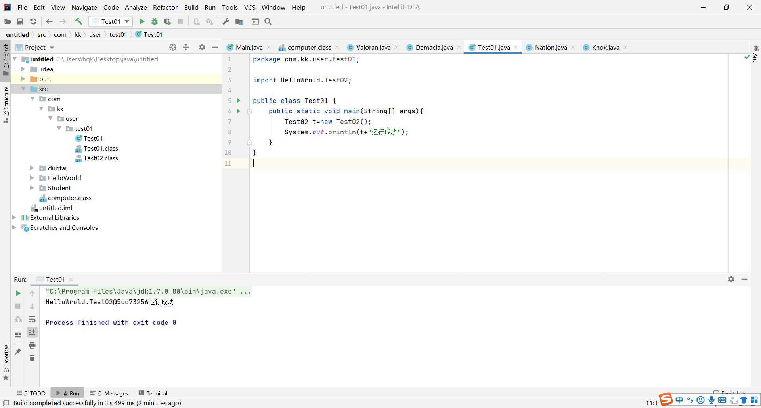
Task: Open the Test01 run configuration dropdown
Action: [111, 21]
